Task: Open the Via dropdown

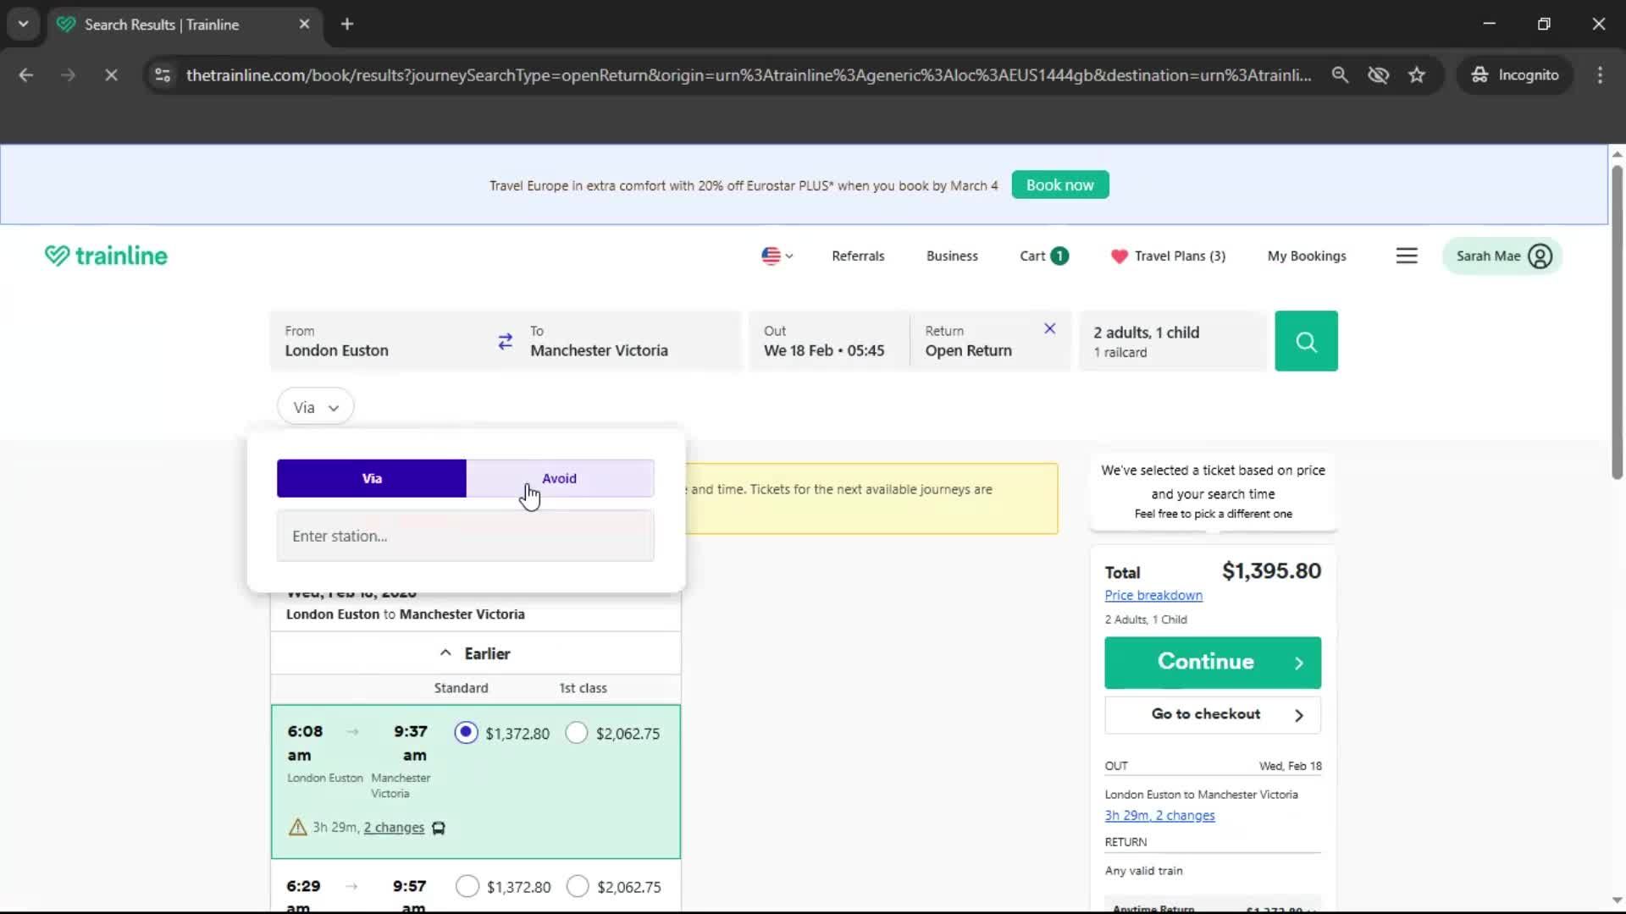Action: pos(315,406)
